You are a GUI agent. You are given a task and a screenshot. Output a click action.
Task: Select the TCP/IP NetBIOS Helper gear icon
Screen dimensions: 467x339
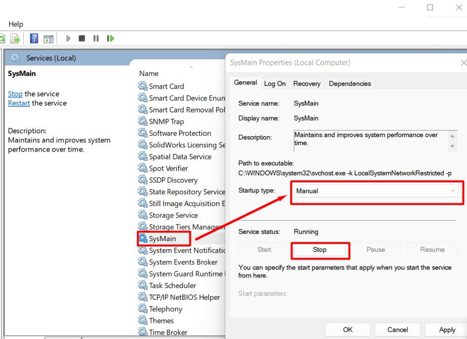(x=143, y=297)
